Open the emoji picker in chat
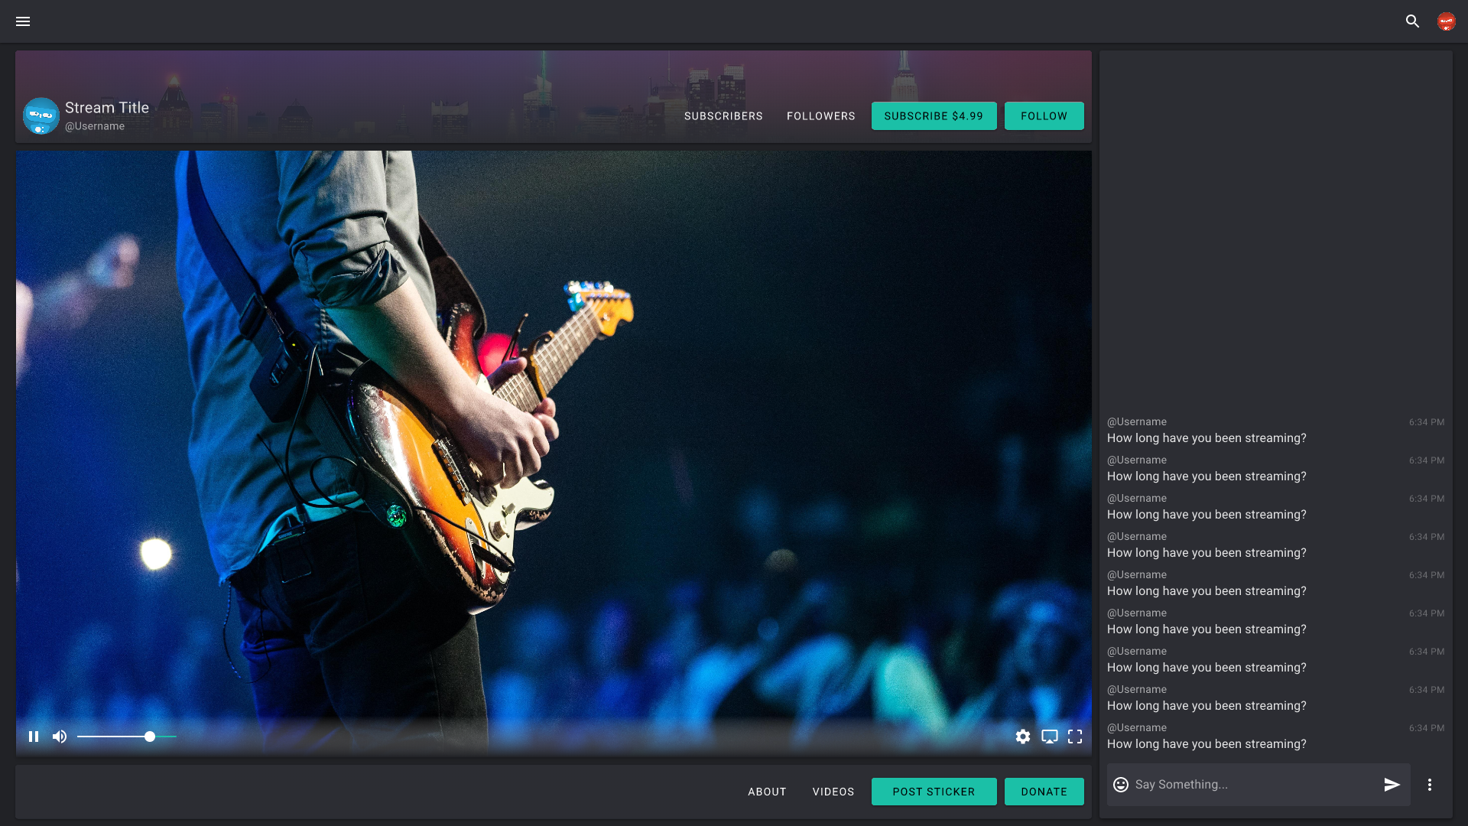 pyautogui.click(x=1121, y=785)
